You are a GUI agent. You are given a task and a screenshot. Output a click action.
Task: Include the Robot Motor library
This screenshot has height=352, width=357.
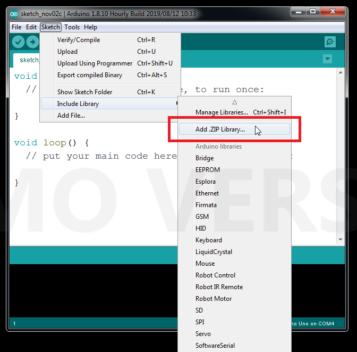(x=234, y=299)
